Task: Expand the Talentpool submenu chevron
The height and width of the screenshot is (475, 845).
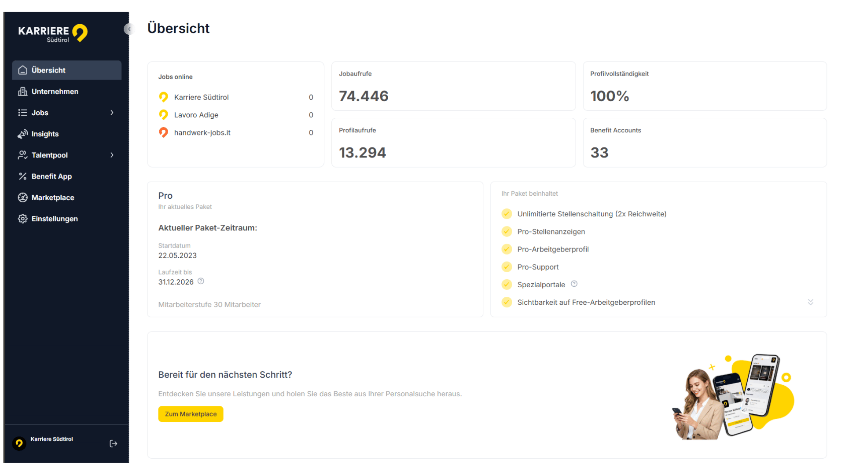Action: (112, 155)
